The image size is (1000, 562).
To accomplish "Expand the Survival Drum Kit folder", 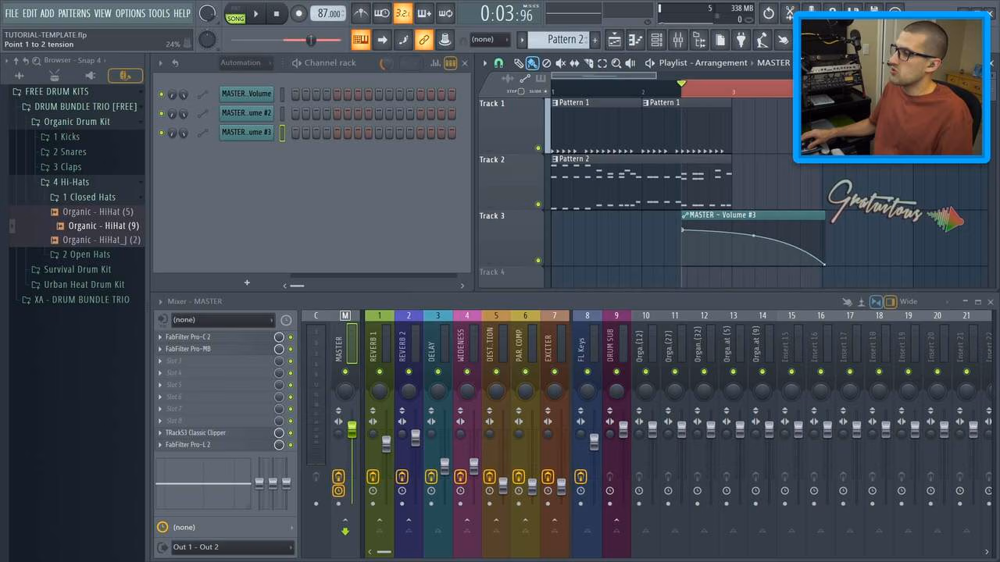I will coord(77,269).
